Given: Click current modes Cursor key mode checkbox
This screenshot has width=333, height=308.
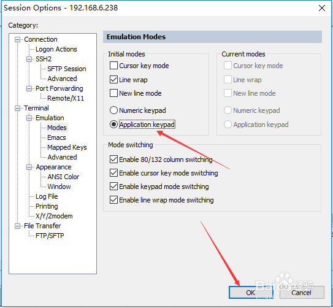Looking at the screenshot, I should click(228, 66).
